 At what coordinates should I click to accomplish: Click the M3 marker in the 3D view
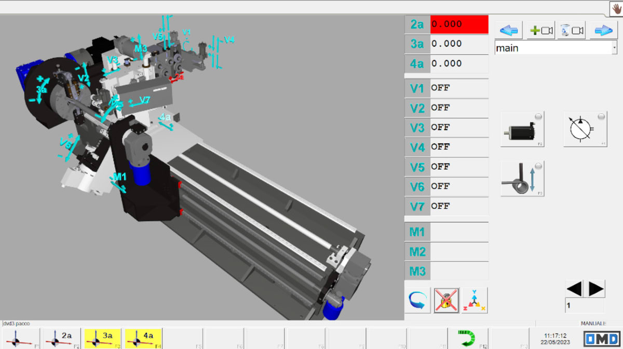[x=141, y=48]
